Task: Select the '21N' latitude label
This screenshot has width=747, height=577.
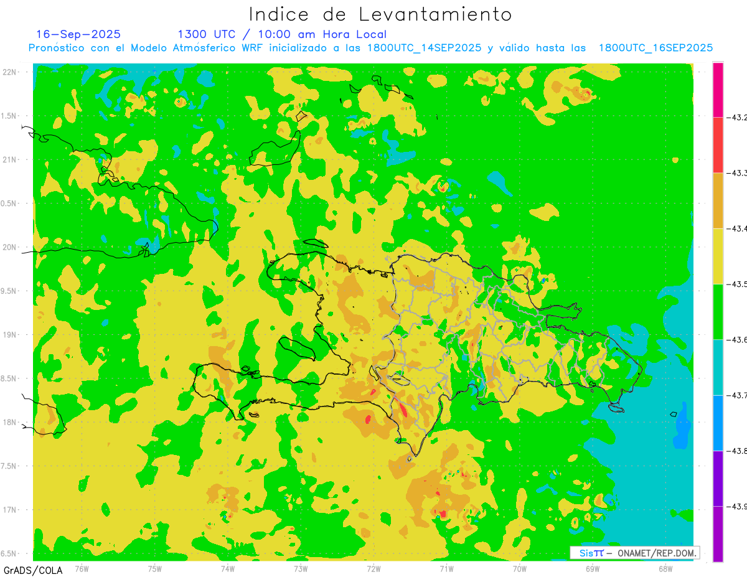Action: point(10,159)
